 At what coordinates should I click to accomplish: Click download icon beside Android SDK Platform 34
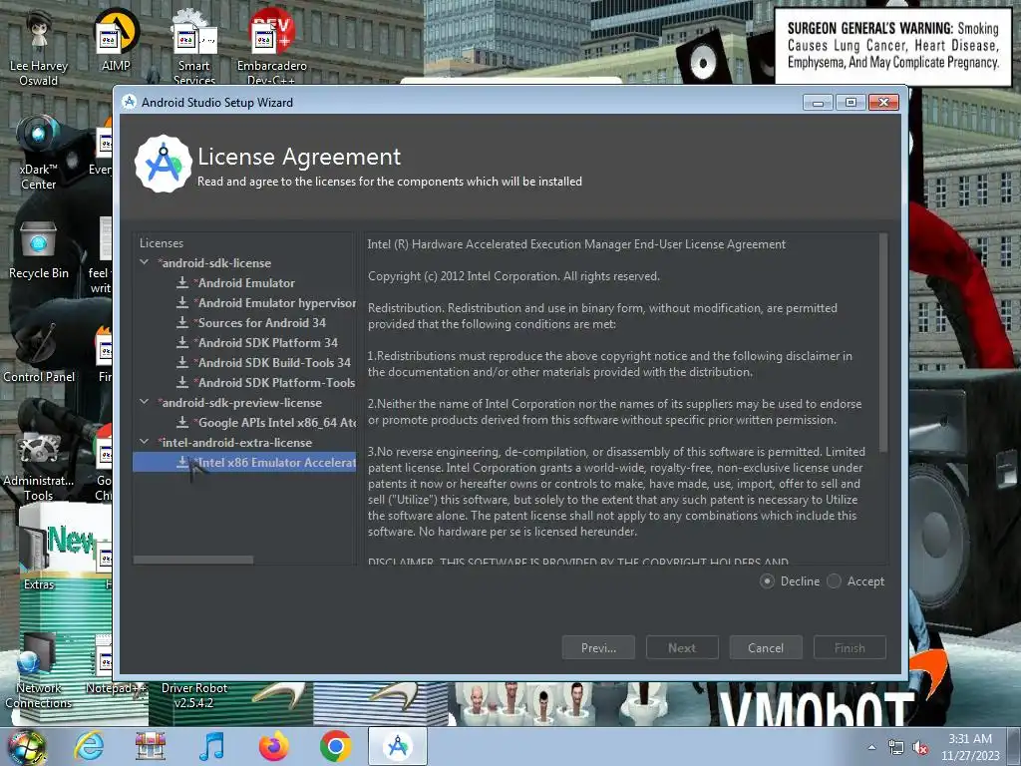pos(182,342)
